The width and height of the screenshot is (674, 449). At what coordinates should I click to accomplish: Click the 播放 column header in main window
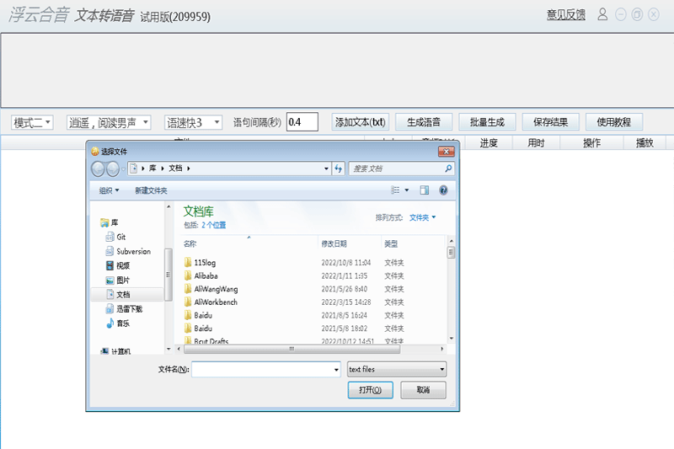(x=645, y=142)
